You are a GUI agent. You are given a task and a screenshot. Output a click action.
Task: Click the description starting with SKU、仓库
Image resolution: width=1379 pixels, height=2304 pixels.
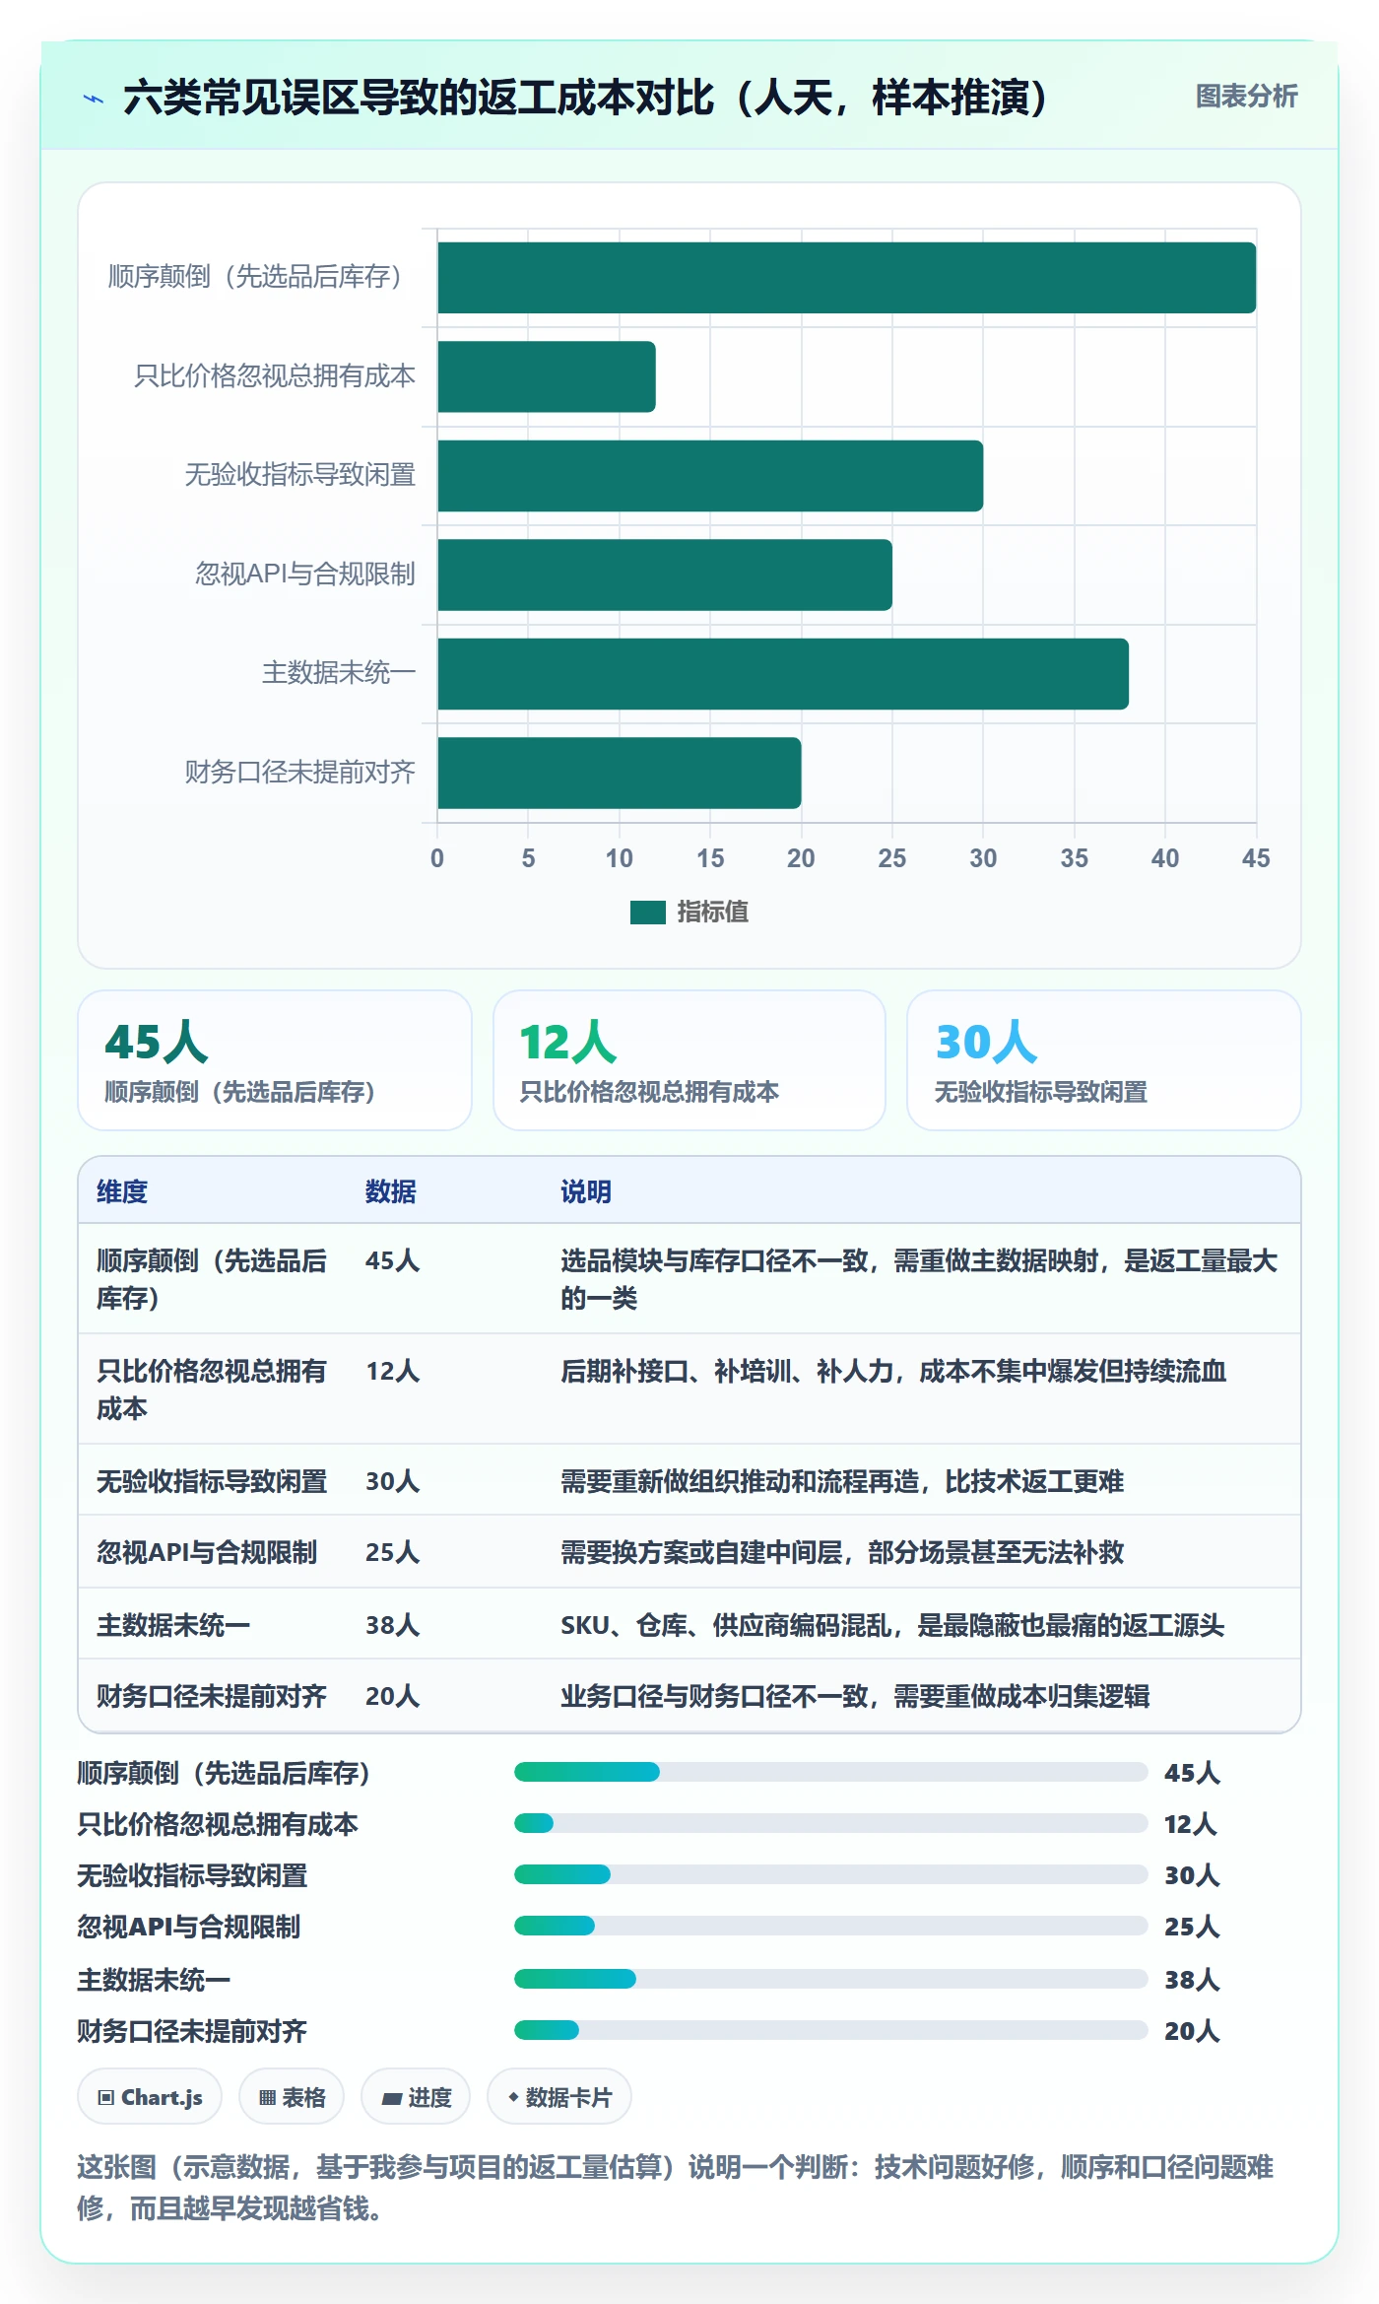892,1625
